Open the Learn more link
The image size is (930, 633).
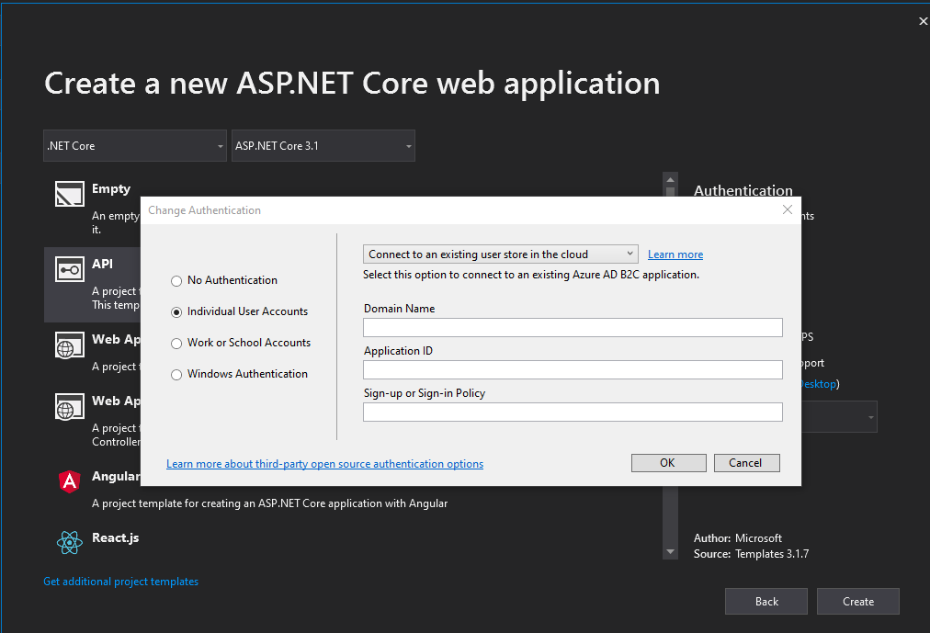(x=675, y=254)
